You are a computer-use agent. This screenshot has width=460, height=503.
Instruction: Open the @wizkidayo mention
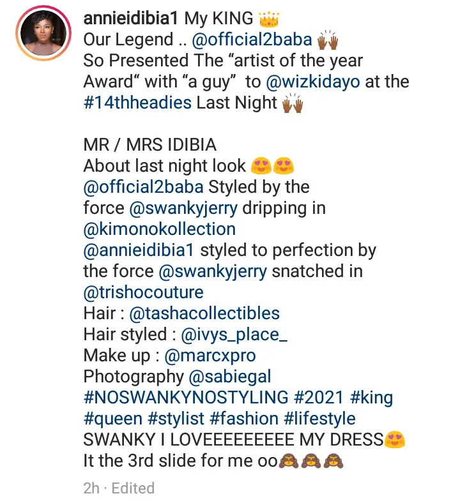pos(313,82)
